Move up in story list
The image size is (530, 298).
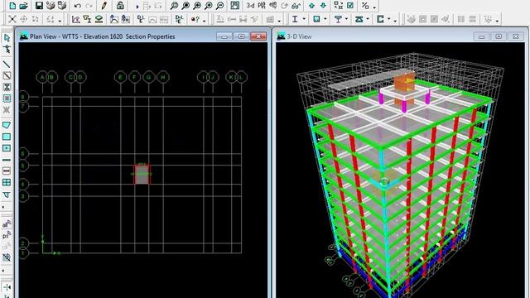(x=312, y=6)
